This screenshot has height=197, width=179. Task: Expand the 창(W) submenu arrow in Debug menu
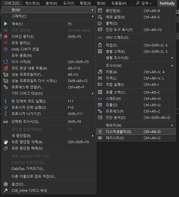point(93,10)
